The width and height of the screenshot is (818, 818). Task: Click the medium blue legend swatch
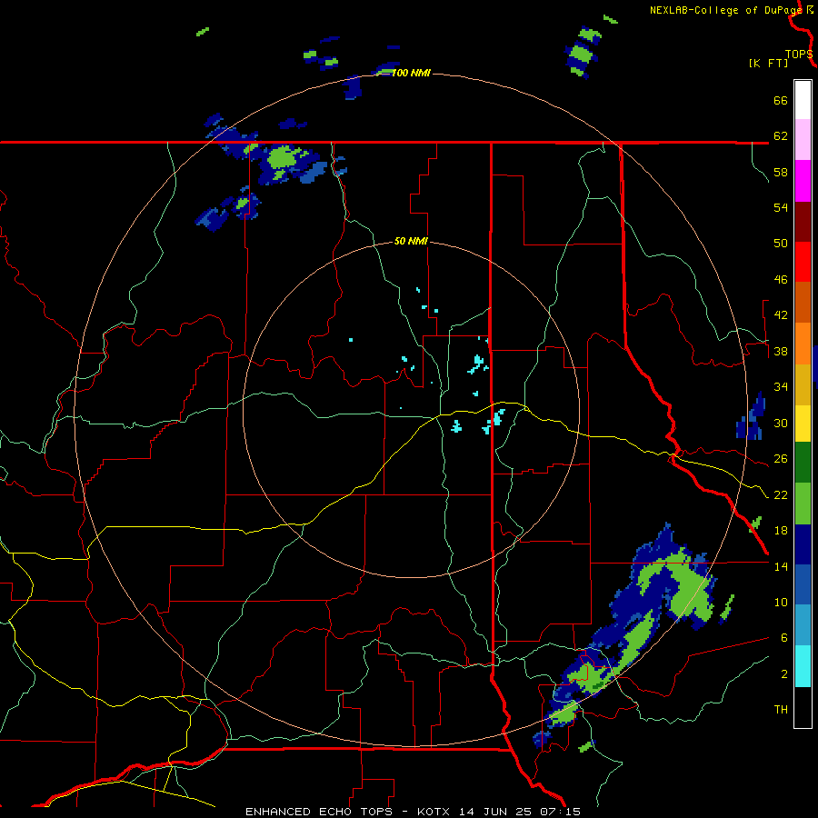point(803,584)
